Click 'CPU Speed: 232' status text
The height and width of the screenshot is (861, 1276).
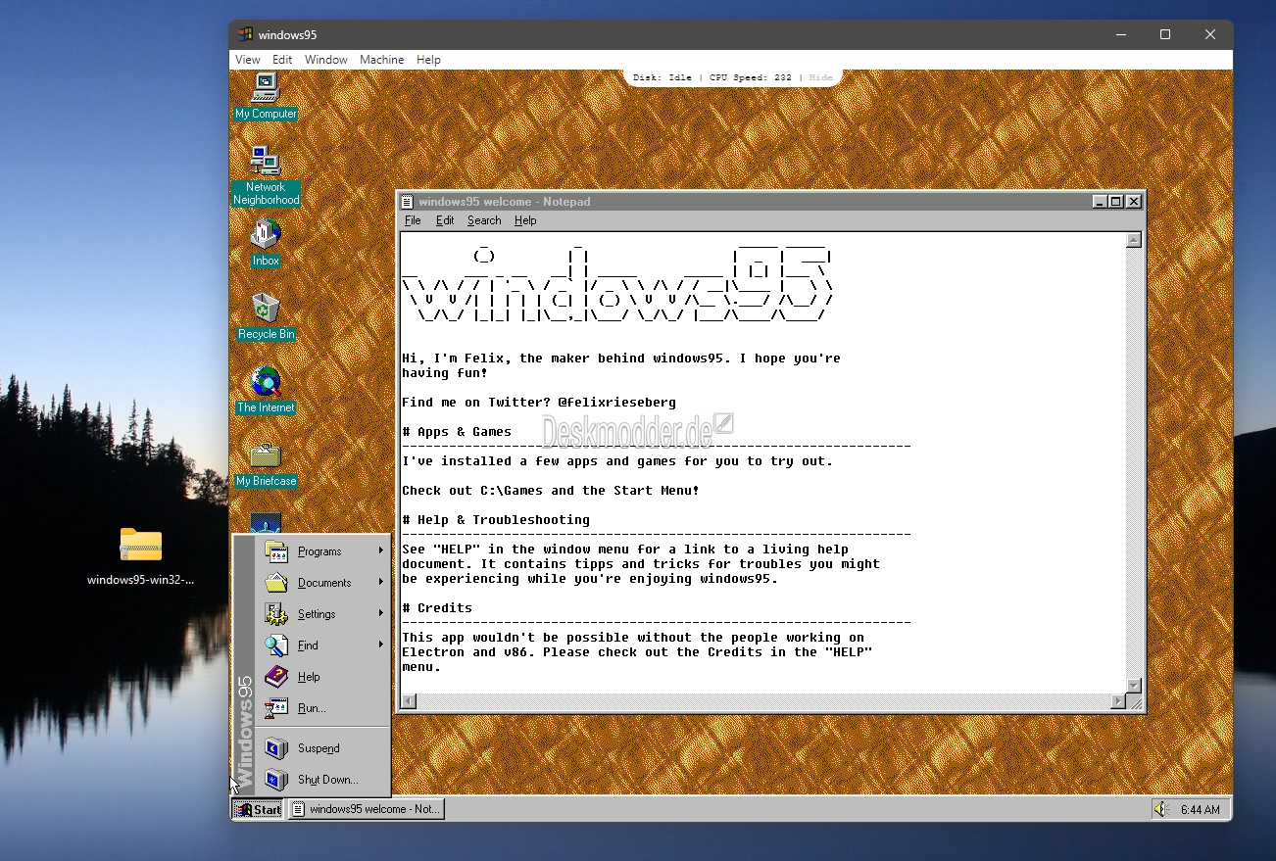click(750, 77)
